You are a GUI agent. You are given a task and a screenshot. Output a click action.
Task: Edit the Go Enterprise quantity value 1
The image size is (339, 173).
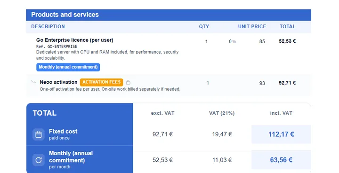(x=207, y=41)
